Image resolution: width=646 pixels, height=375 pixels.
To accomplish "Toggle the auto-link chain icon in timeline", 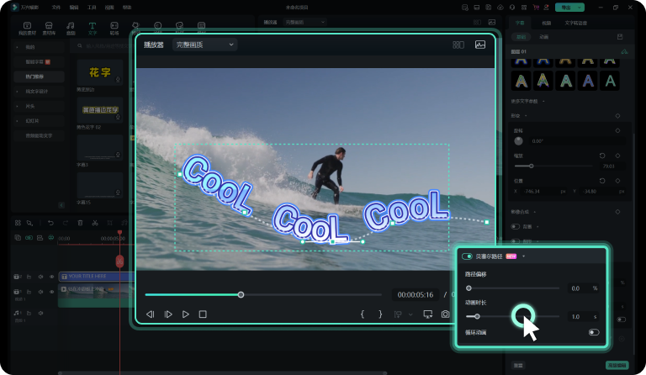I will [29, 238].
